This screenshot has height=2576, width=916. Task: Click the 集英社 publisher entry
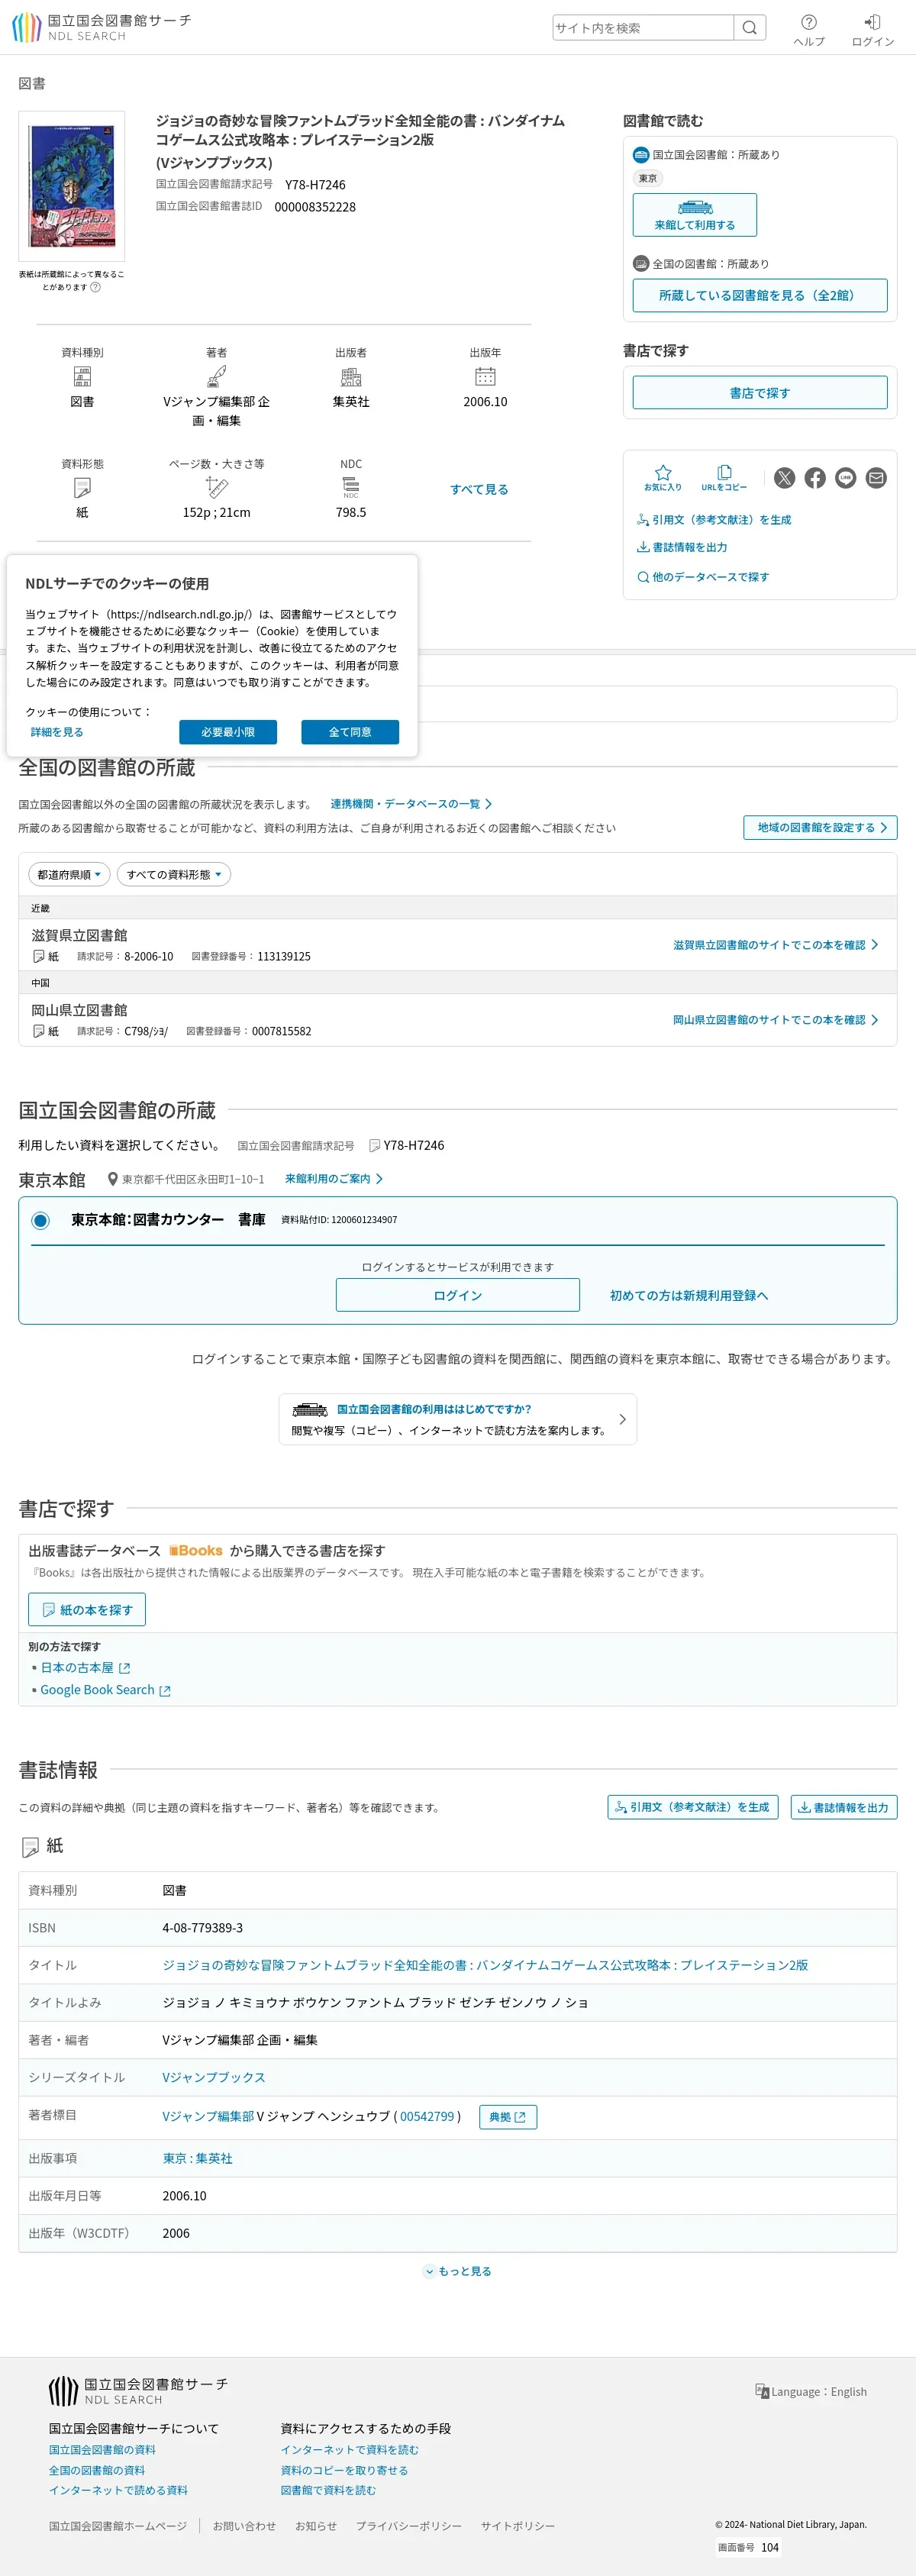pos(351,401)
